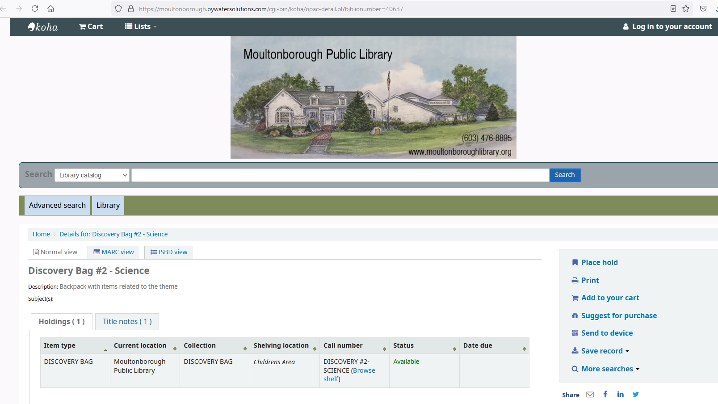Switch to Normal view
The width and height of the screenshot is (718, 404).
pyautogui.click(x=55, y=252)
